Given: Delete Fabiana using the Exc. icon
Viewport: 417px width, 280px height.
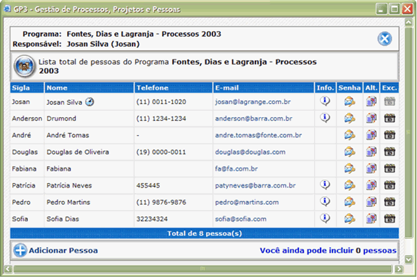Looking at the screenshot, I should [x=390, y=169].
